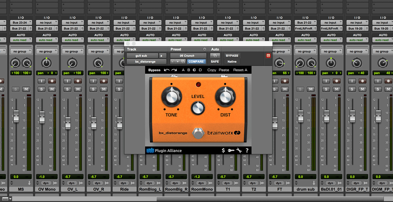This screenshot has height=202, width=393.
Task: Mute the OV Mono track
Action: pos(52,89)
